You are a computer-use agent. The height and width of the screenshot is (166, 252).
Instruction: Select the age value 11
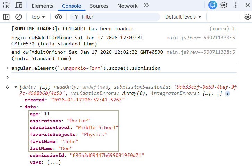[x=47, y=114]
